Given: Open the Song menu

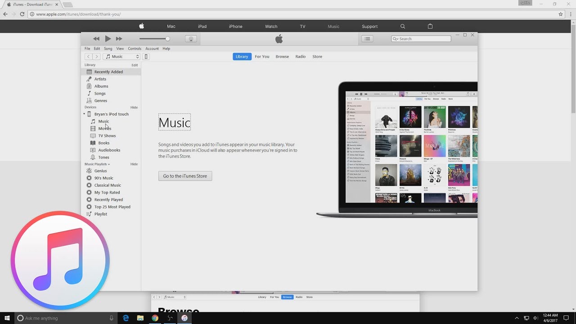Looking at the screenshot, I should [x=108, y=49].
